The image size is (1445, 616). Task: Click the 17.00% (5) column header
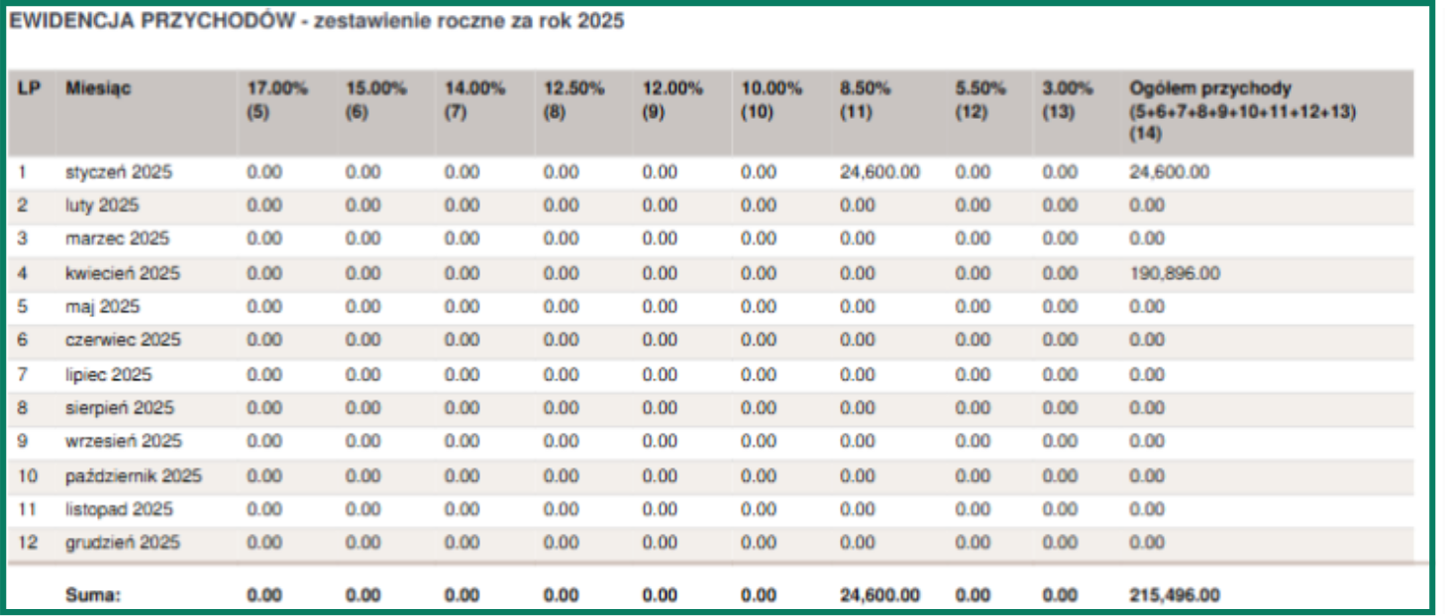277,100
